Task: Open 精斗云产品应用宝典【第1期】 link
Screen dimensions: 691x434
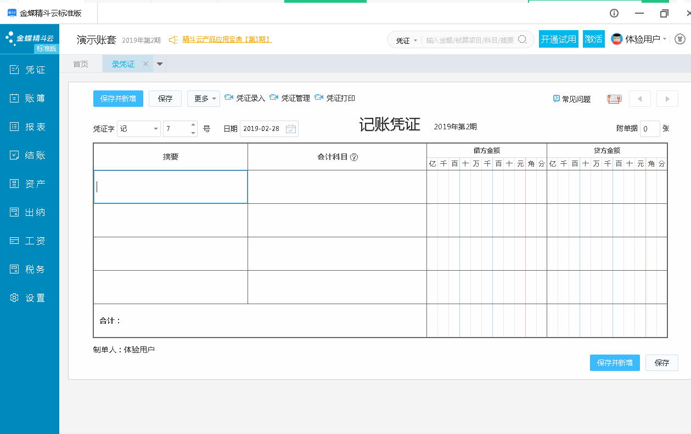Action: click(x=227, y=39)
